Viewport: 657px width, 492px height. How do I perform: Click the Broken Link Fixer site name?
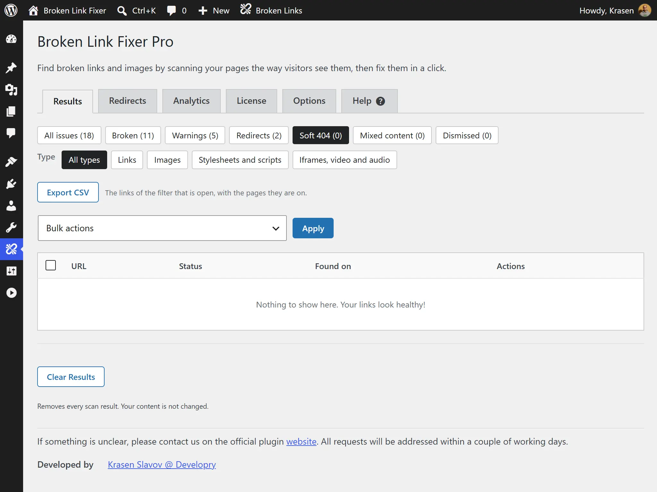coord(75,11)
